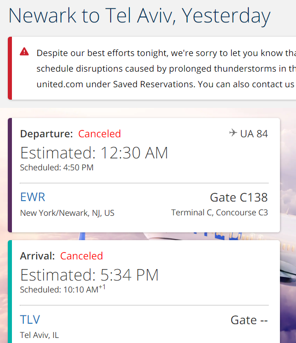Click New York/Newark, NJ, US location text
The width and height of the screenshot is (296, 343).
(x=67, y=213)
